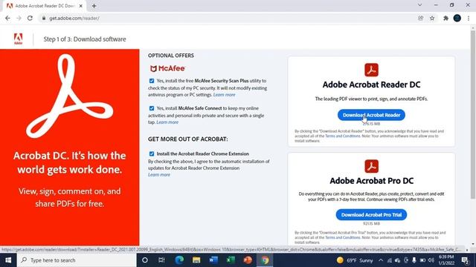476x267 pixels.
Task: Launch Microsoft Edge from the taskbar
Action: click(x=179, y=260)
